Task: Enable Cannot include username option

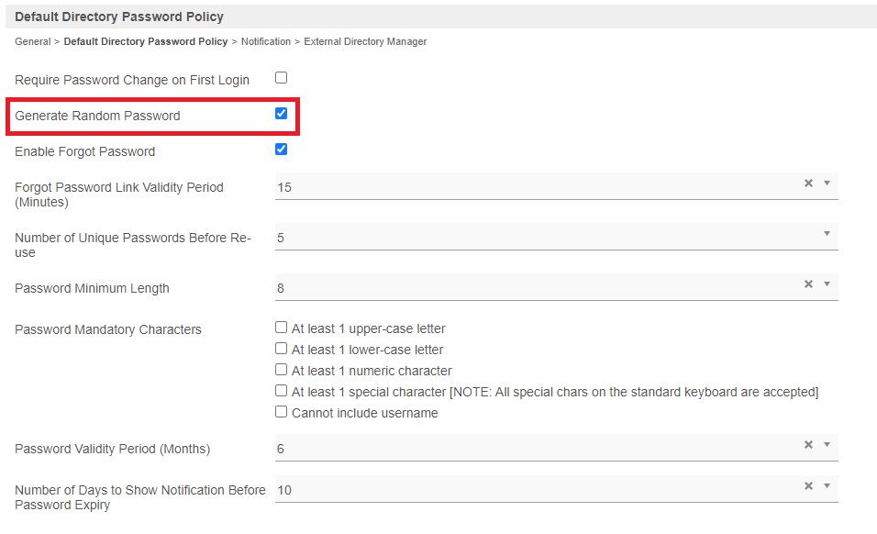Action: point(282,412)
